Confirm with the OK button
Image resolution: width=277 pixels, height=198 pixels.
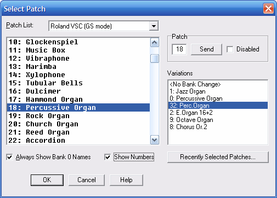tap(47, 180)
